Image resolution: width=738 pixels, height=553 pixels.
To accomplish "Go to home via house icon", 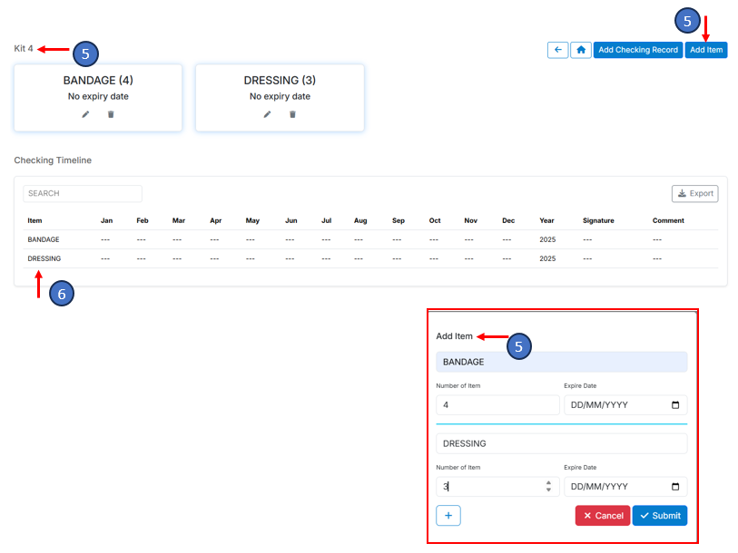I will coord(581,50).
